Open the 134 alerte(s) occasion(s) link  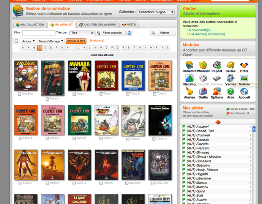[207, 34]
